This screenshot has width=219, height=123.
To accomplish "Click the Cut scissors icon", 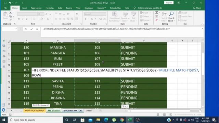I will pyautogui.click(x=10, y=13).
